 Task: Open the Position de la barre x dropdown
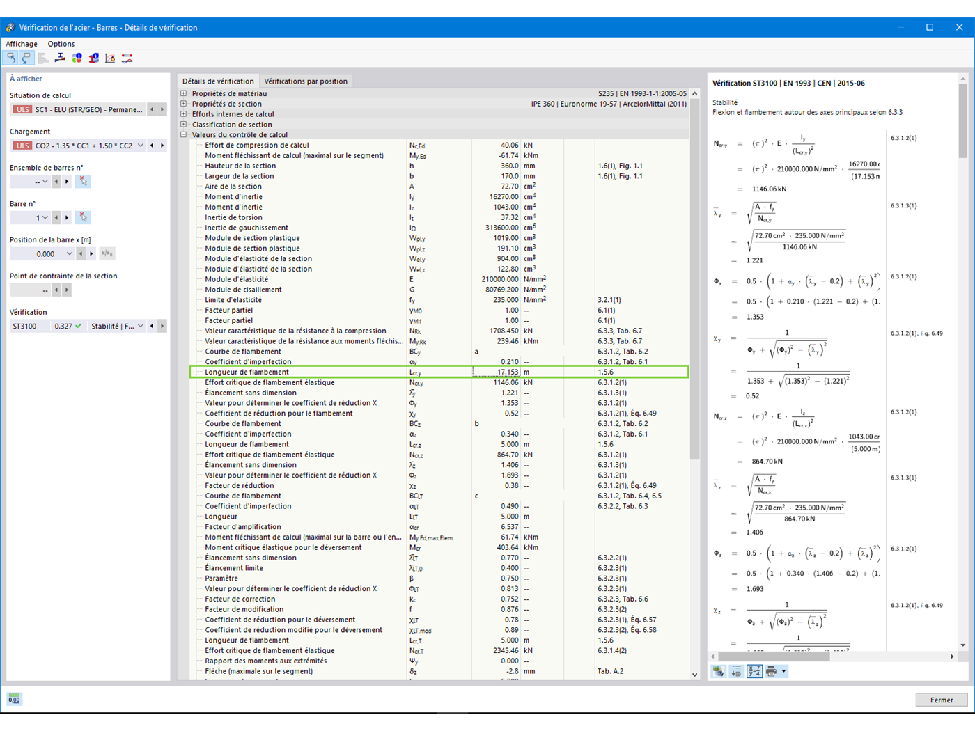pos(70,254)
